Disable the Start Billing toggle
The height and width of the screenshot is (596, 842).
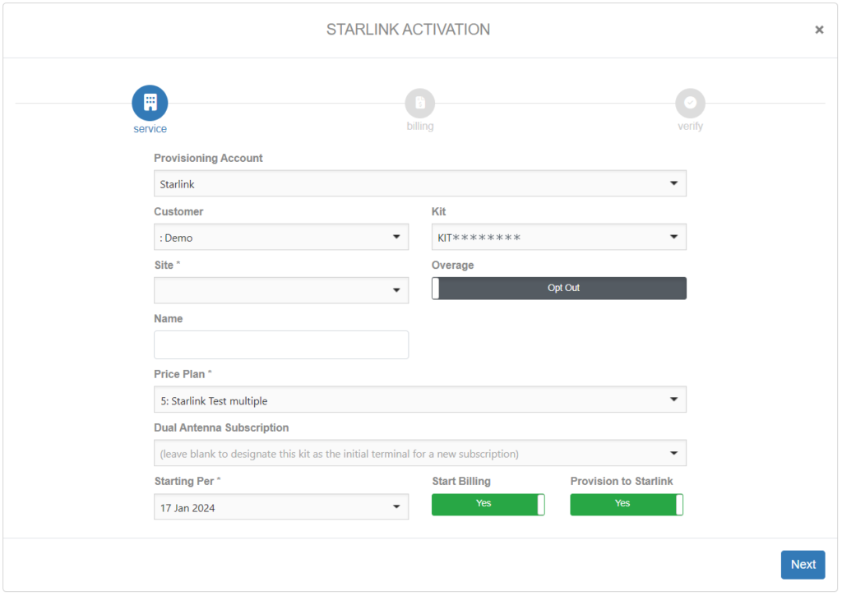tap(488, 504)
